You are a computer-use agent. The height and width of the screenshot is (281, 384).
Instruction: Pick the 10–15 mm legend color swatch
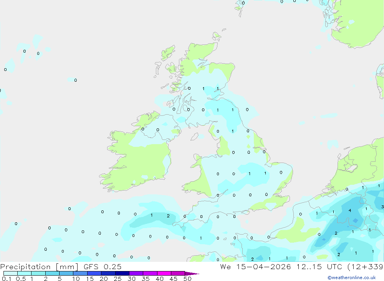(80, 273)
